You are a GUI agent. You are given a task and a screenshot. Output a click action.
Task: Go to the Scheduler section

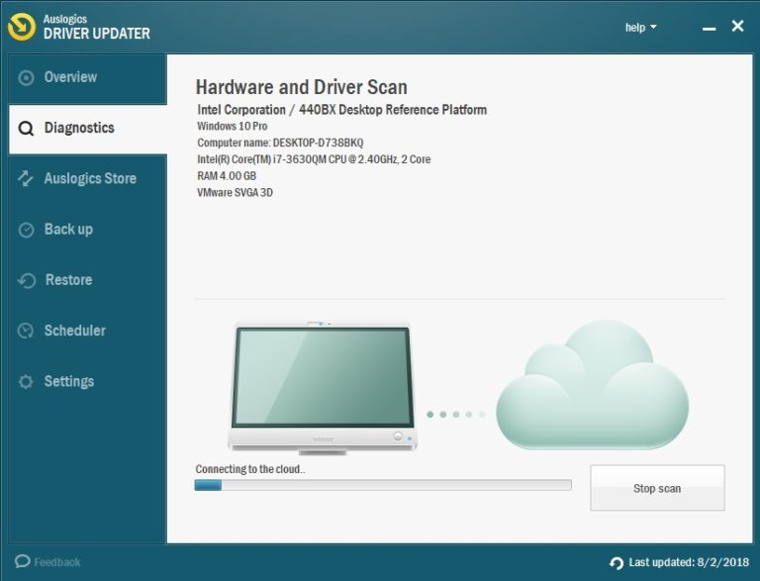click(x=74, y=332)
